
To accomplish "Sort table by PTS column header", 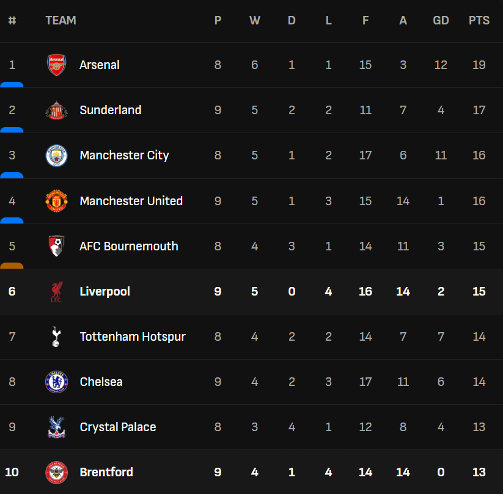I will click(x=479, y=20).
